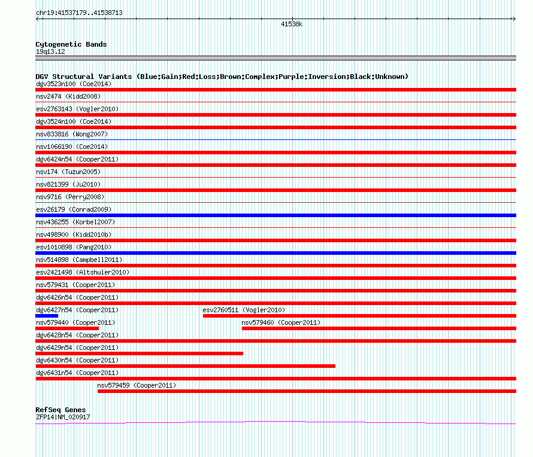Click the dgv6427n54 (Cooper2011) label
The width and height of the screenshot is (533, 457).
tap(77, 310)
